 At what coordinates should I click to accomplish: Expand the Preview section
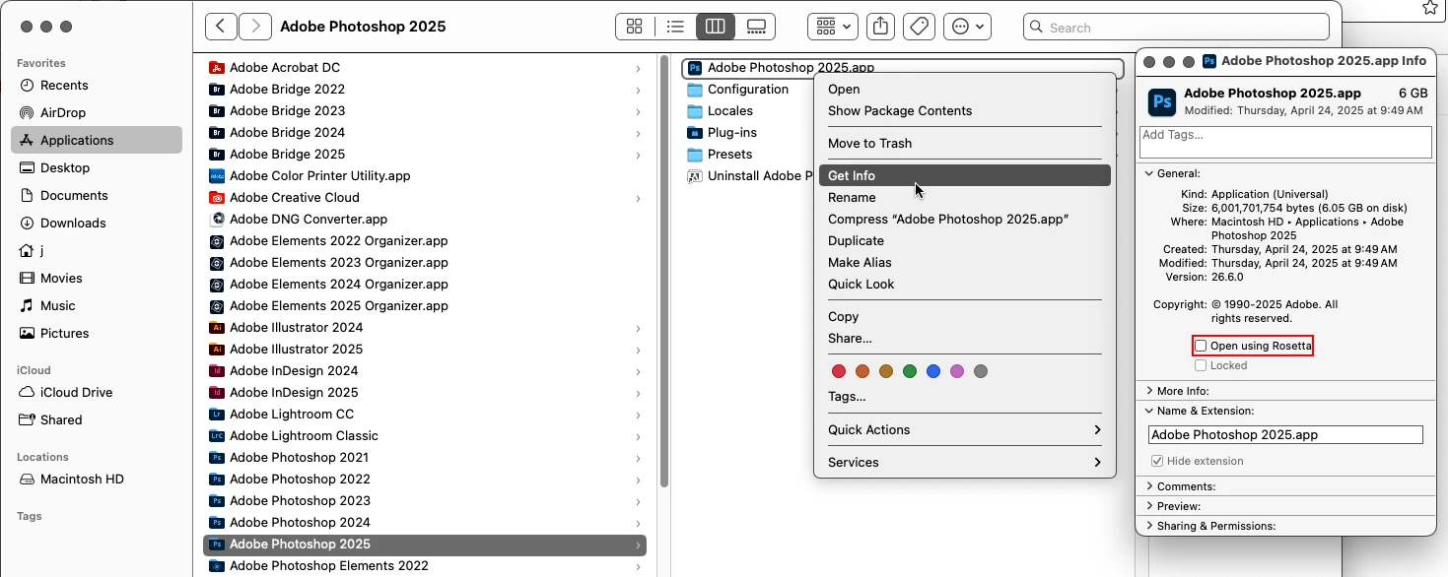(x=1149, y=506)
